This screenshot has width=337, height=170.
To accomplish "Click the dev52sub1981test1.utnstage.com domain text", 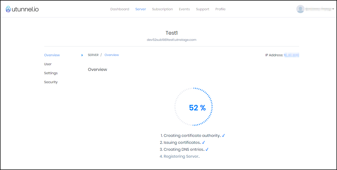I will [171, 40].
